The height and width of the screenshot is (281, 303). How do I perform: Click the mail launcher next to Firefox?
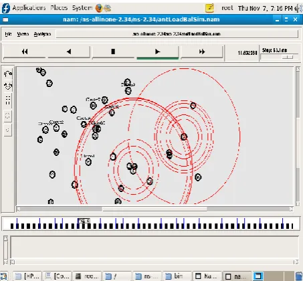pyautogui.click(x=107, y=8)
